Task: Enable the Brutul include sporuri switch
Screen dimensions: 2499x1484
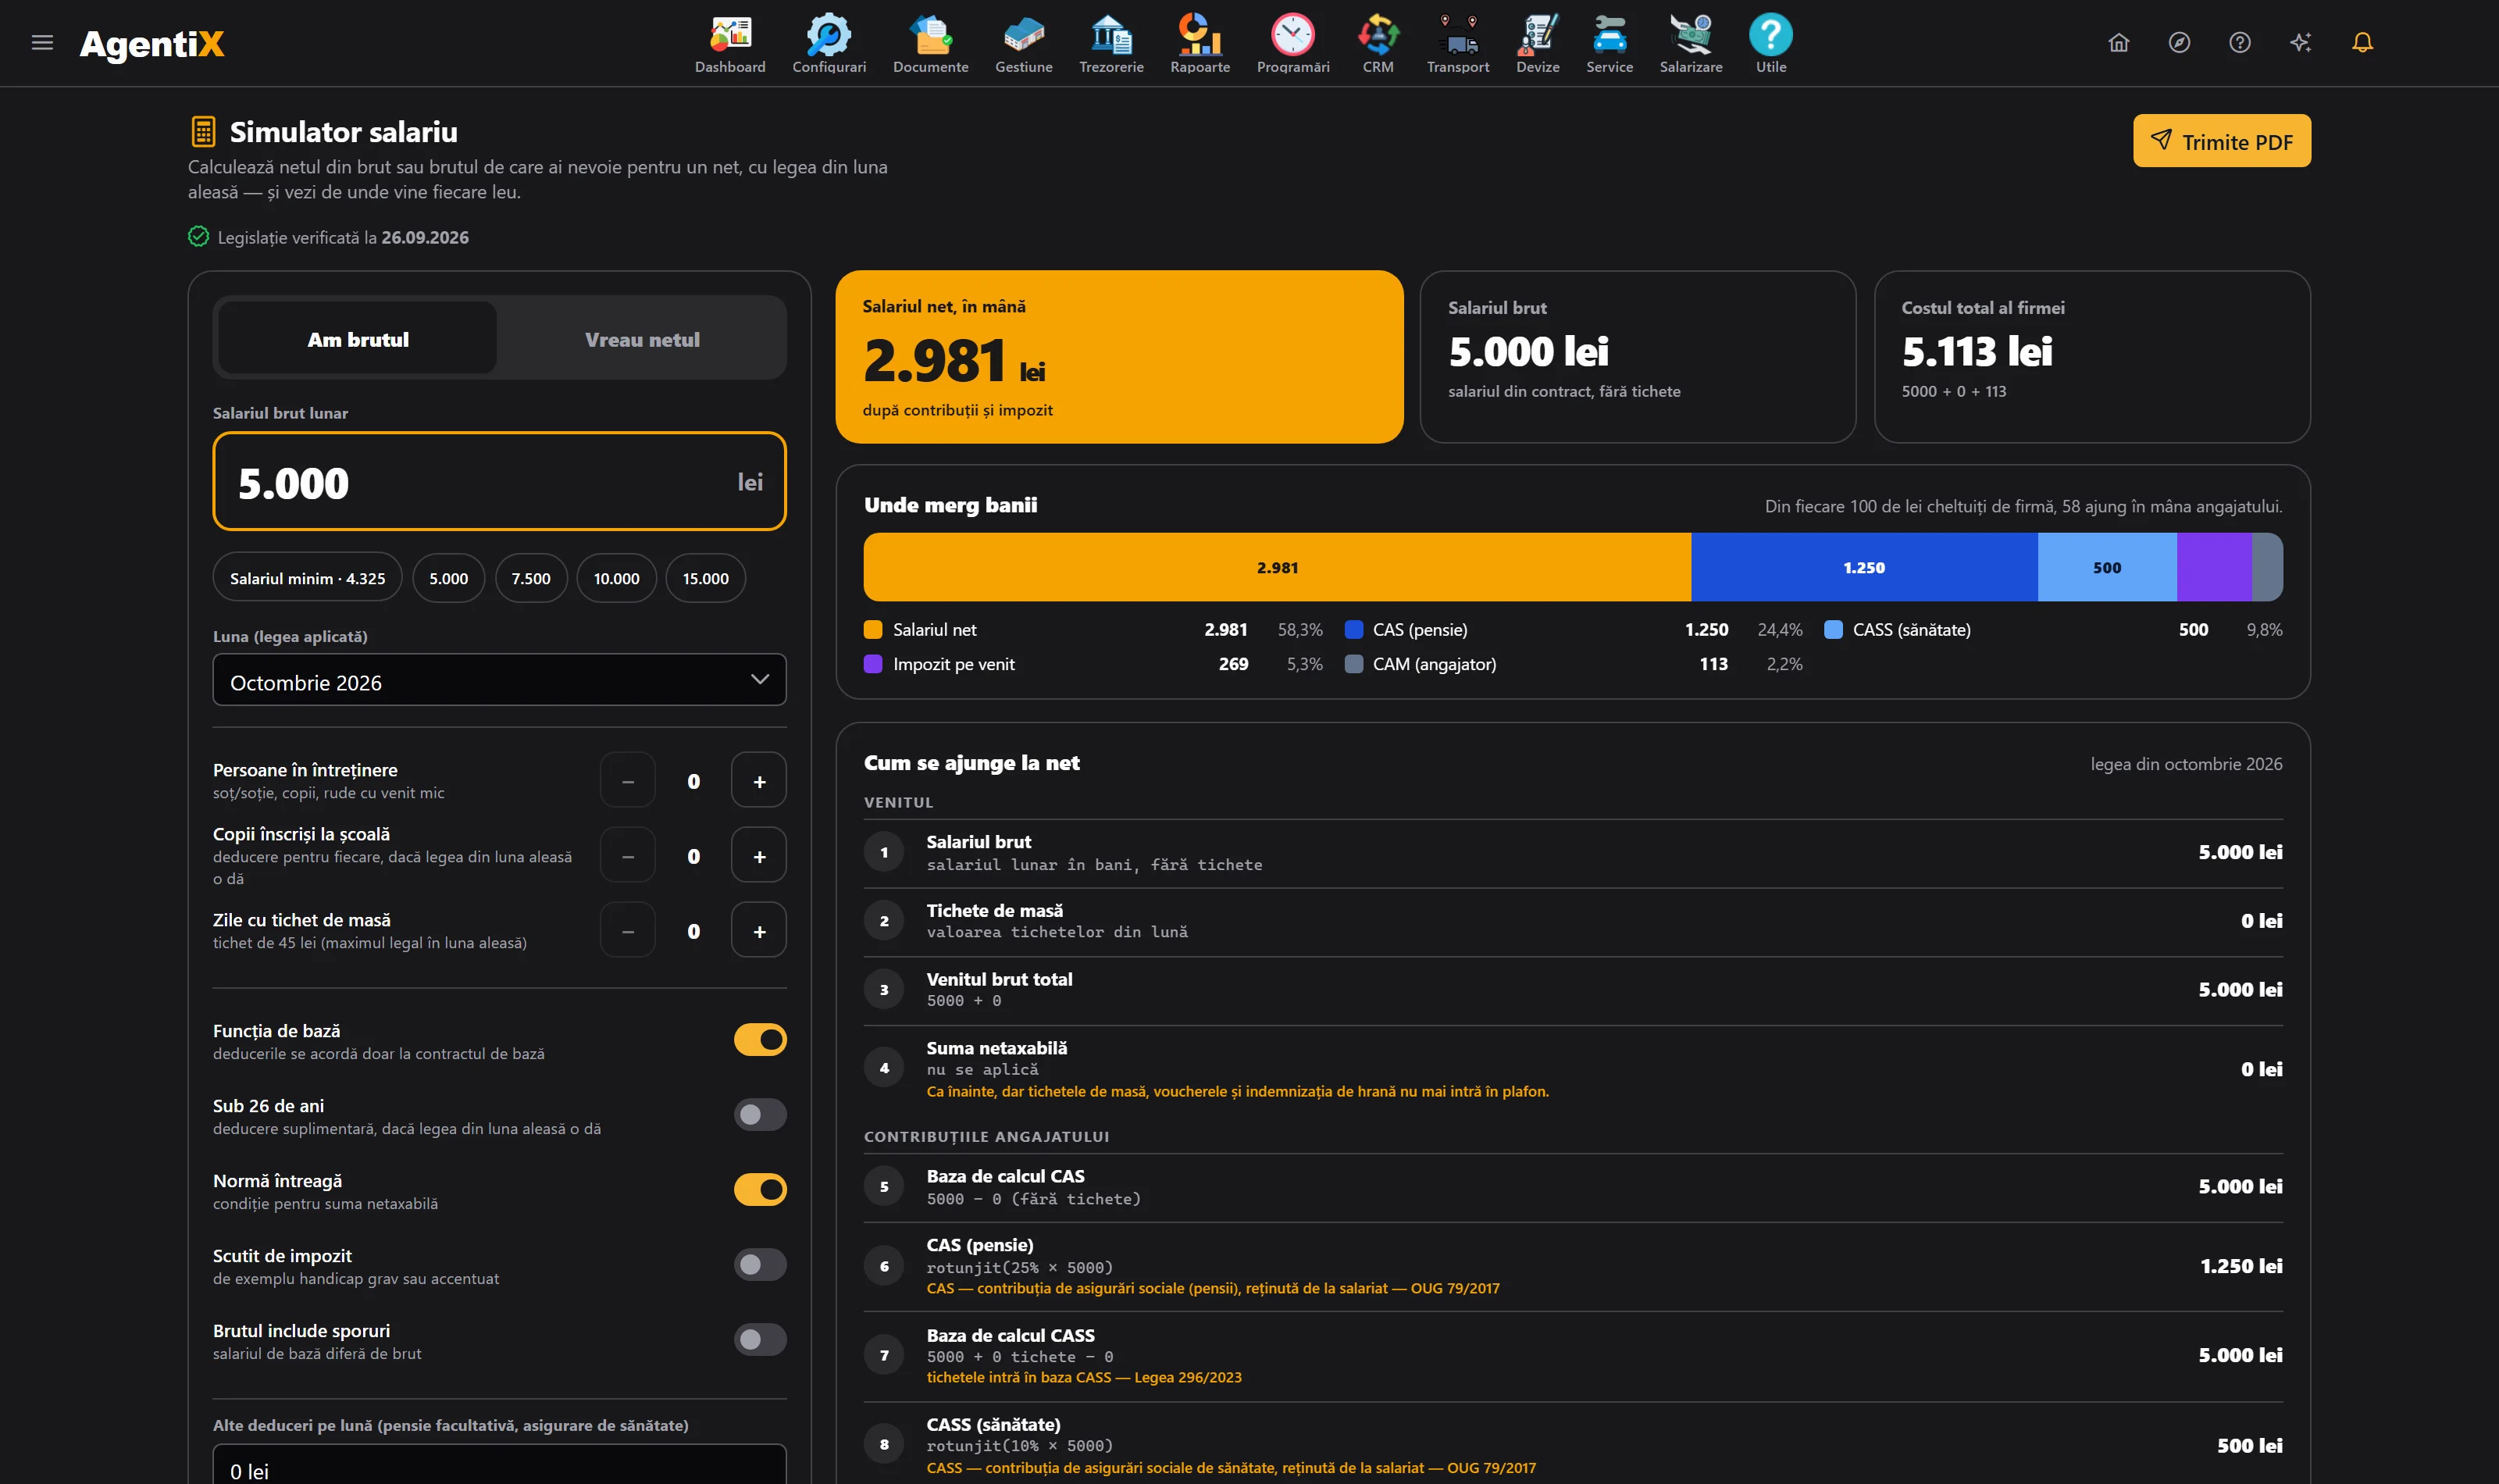Action: pos(760,1340)
